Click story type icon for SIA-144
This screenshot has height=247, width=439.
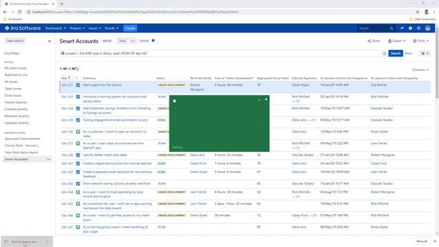78,192
